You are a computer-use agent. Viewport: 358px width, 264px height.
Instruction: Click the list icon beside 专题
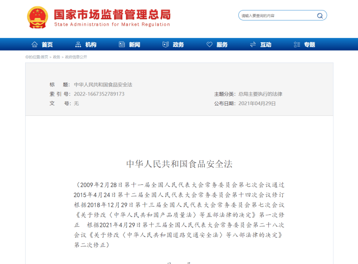click(297, 44)
